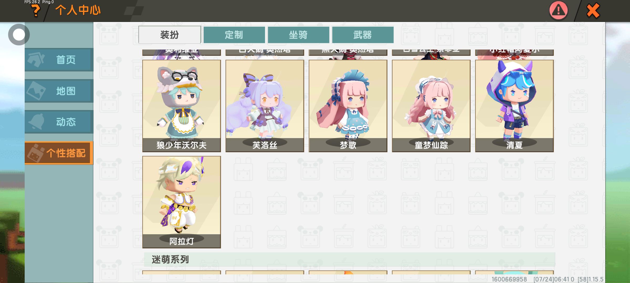Open the red warning alert icon
The image size is (630, 283).
558,10
